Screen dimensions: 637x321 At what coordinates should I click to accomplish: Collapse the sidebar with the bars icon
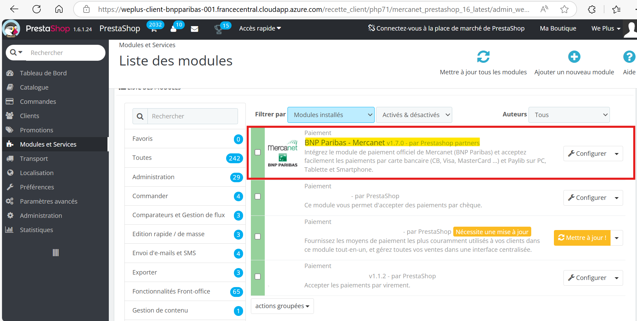pos(56,252)
